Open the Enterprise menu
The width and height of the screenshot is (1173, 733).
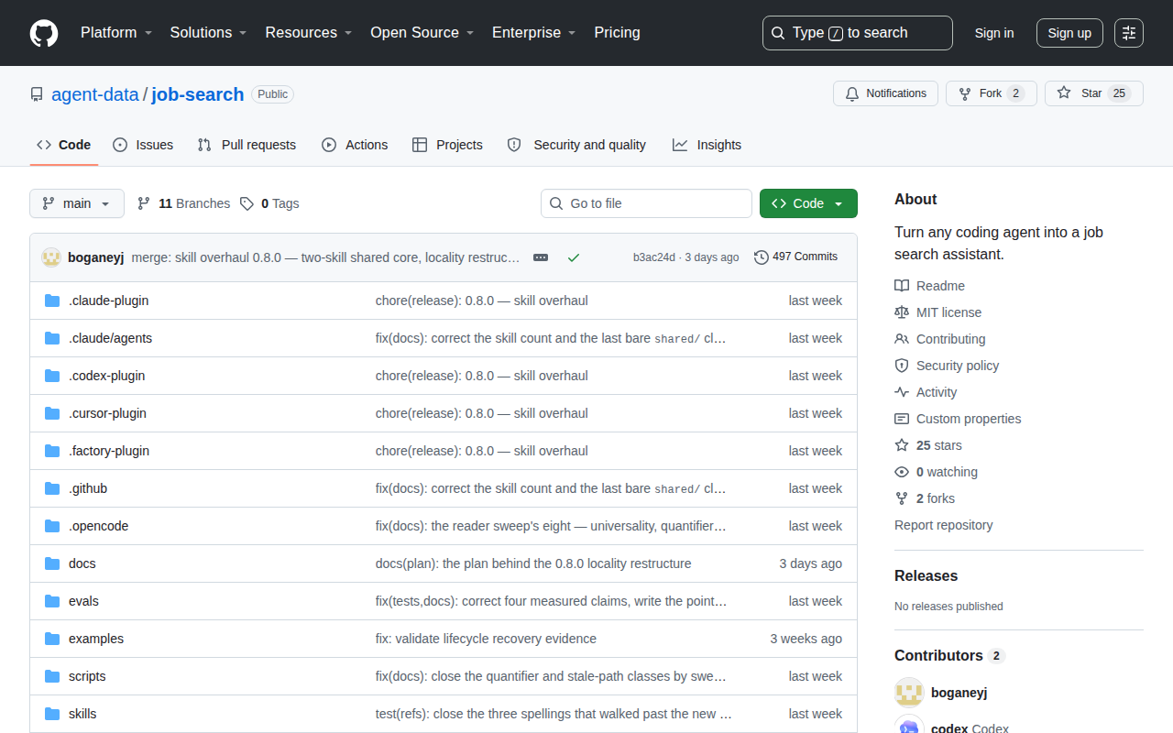point(533,33)
